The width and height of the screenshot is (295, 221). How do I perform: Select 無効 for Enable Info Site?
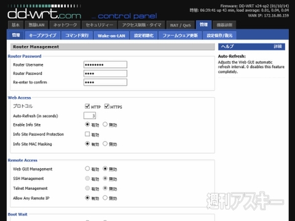click(x=105, y=125)
